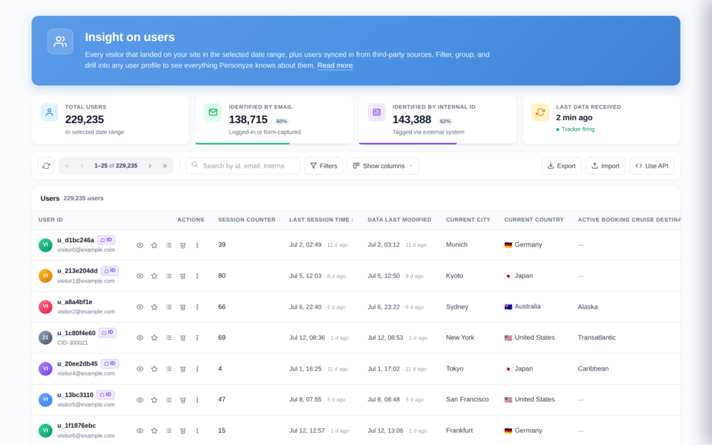Click the Transatlantic destination cell
Viewport: 712px width, 445px height.
(597, 338)
